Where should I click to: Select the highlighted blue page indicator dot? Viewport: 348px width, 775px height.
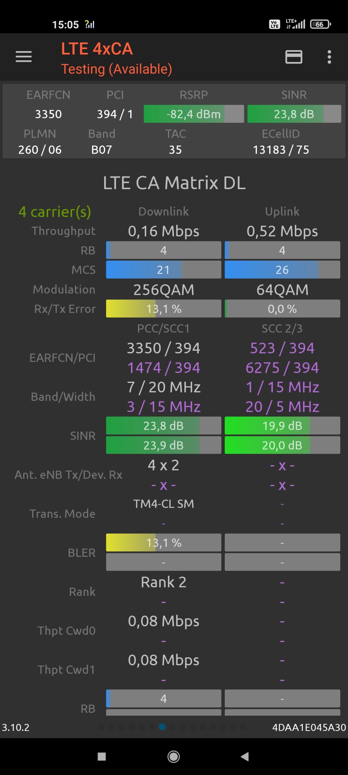click(162, 727)
